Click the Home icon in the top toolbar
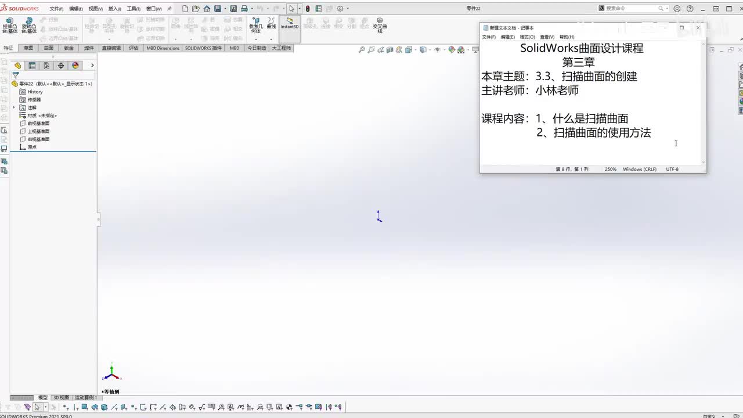Screen dimensions: 743x418 tap(207, 9)
